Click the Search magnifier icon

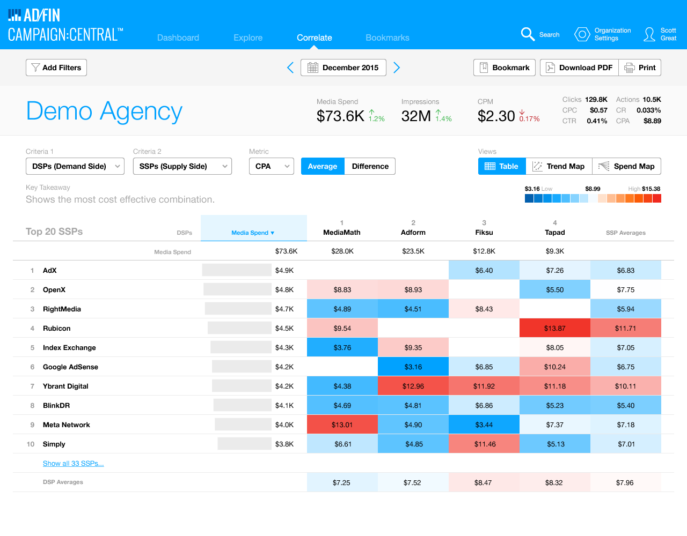point(528,34)
